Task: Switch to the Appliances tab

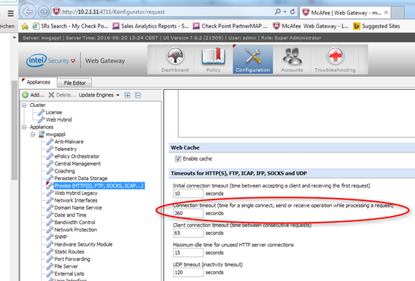Action: click(38, 82)
